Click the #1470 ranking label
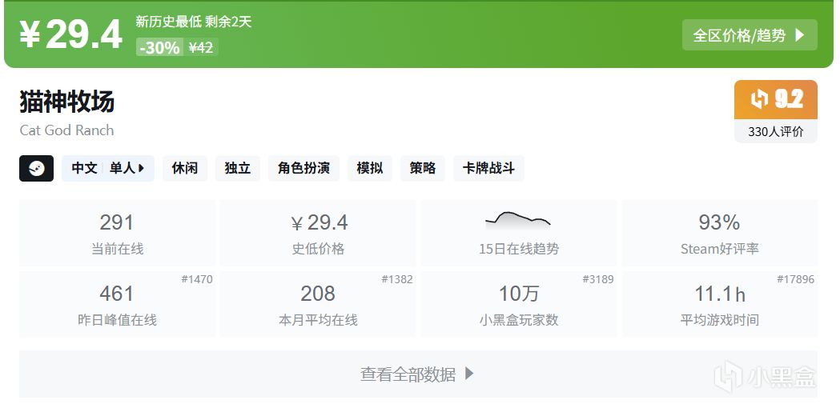 pos(197,279)
